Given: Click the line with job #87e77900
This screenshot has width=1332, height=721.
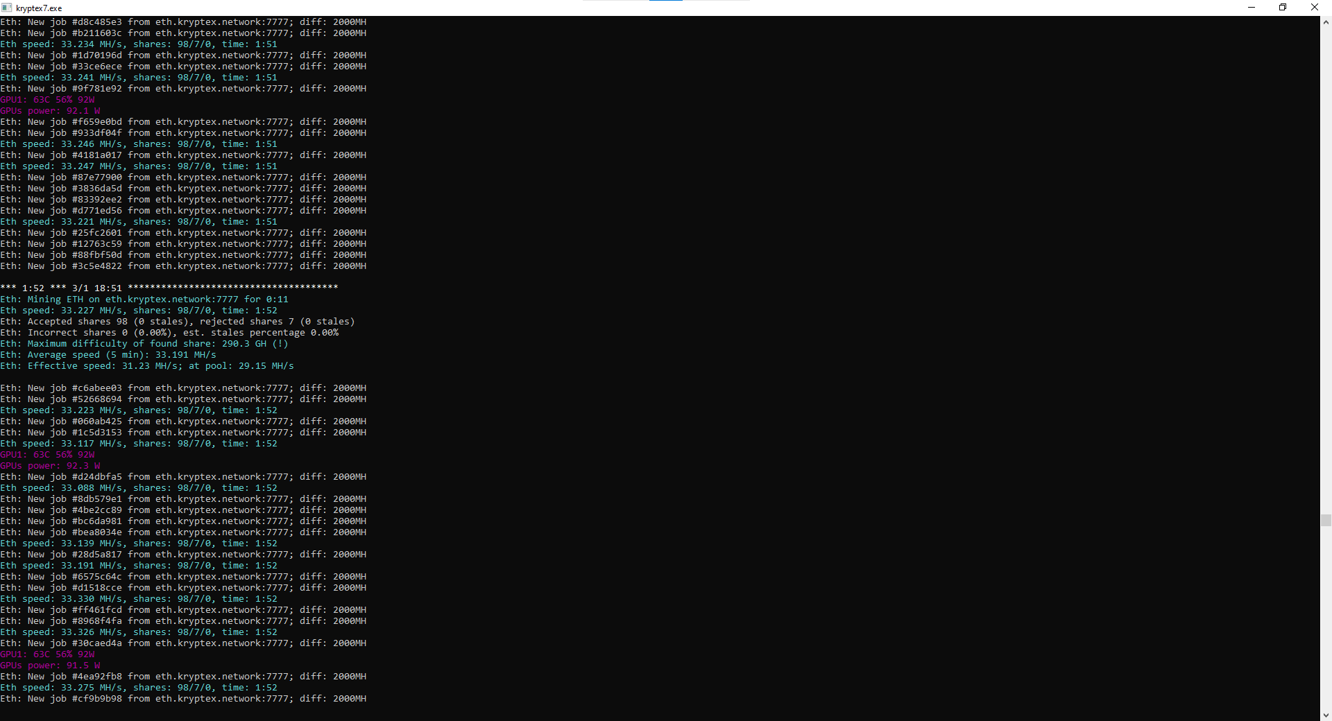Looking at the screenshot, I should coord(183,177).
